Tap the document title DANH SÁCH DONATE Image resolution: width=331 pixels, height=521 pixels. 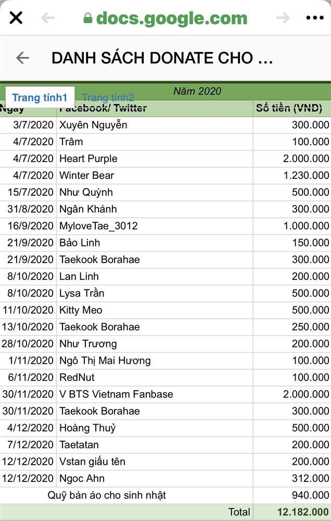(162, 58)
